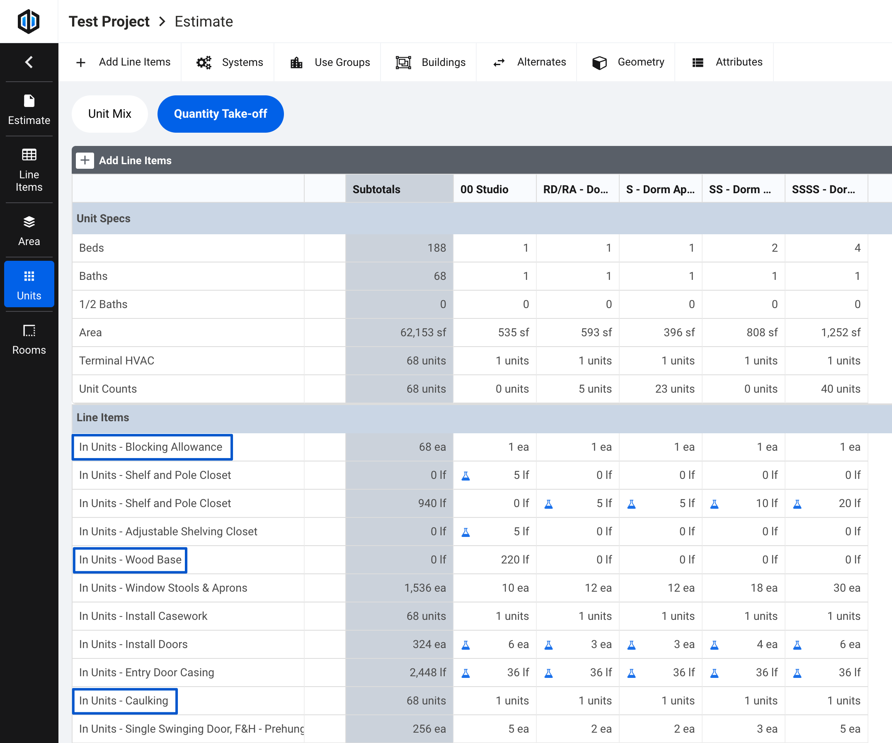Open Alternates using the swap arrows icon
The image size is (892, 743).
526,62
